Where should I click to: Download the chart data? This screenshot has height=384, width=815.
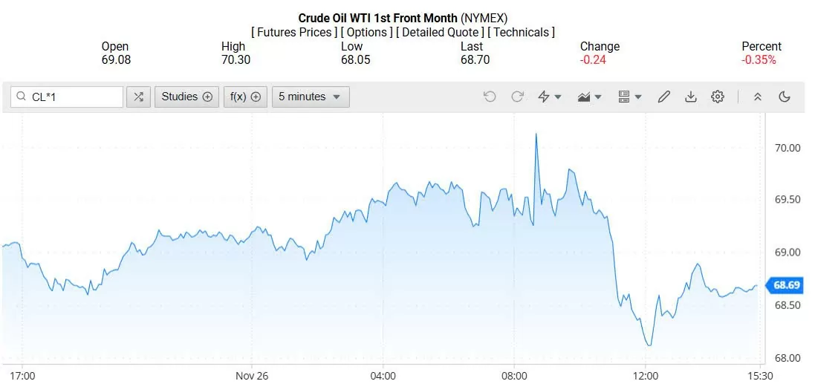click(691, 97)
